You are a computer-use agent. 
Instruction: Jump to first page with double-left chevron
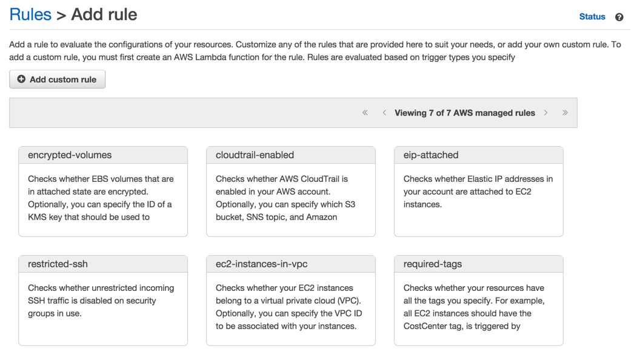[365, 113]
